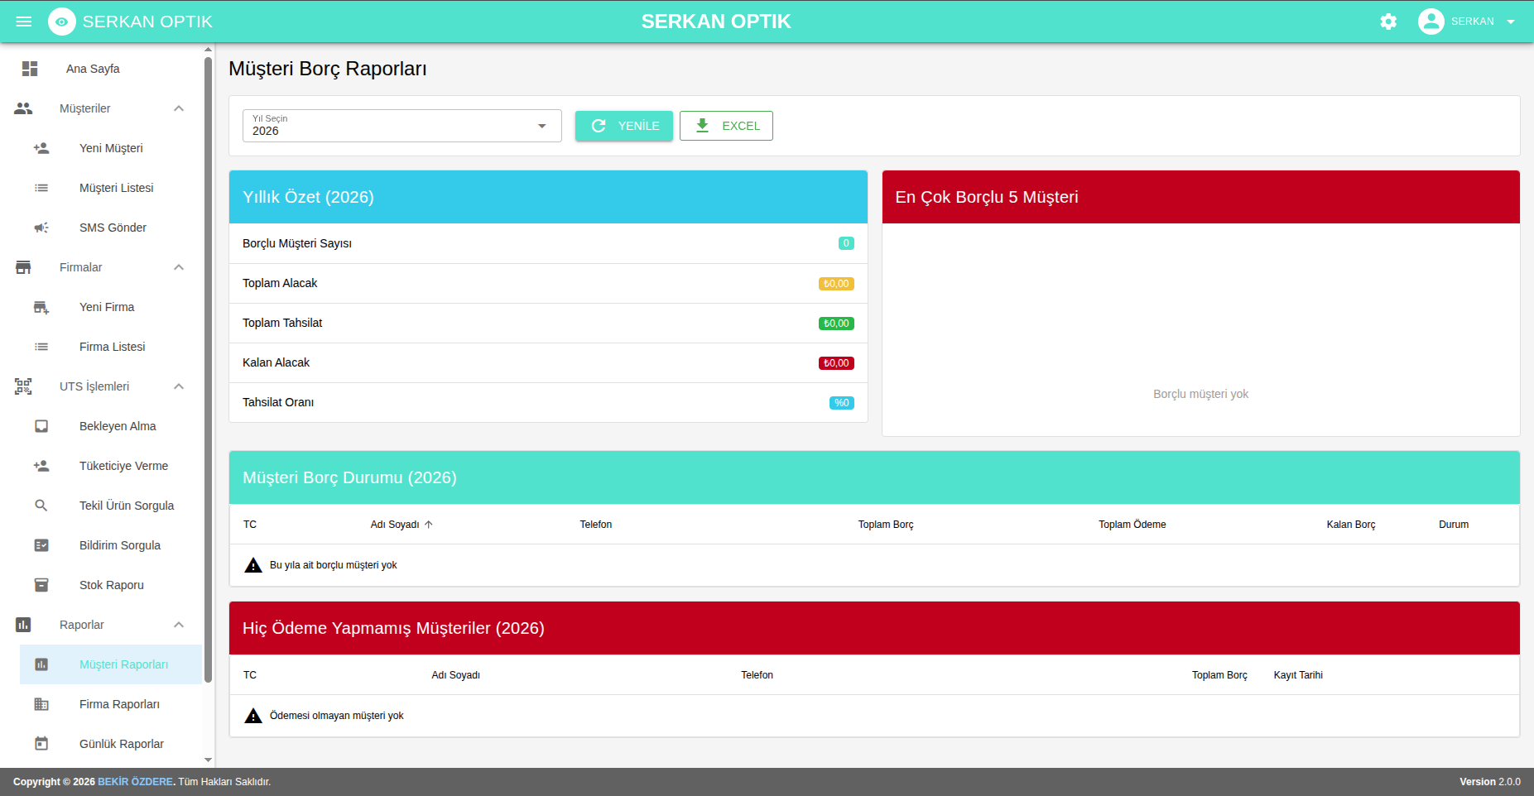Export report with EXCEL button
This screenshot has width=1534, height=796.
pyautogui.click(x=726, y=126)
